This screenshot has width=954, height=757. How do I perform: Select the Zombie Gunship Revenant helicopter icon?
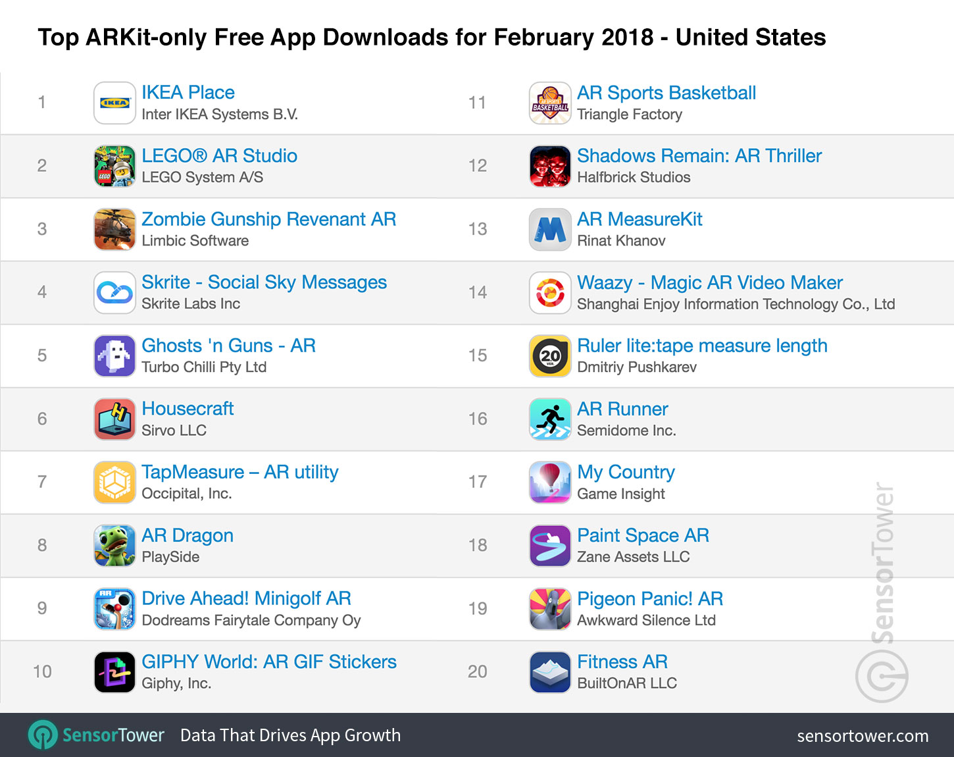click(114, 229)
